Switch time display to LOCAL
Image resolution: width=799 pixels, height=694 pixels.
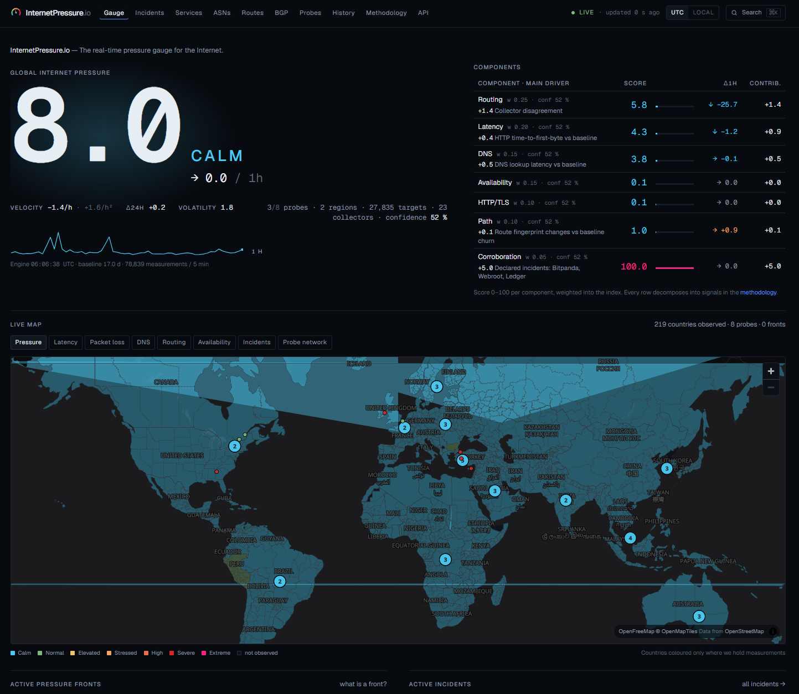click(x=703, y=13)
